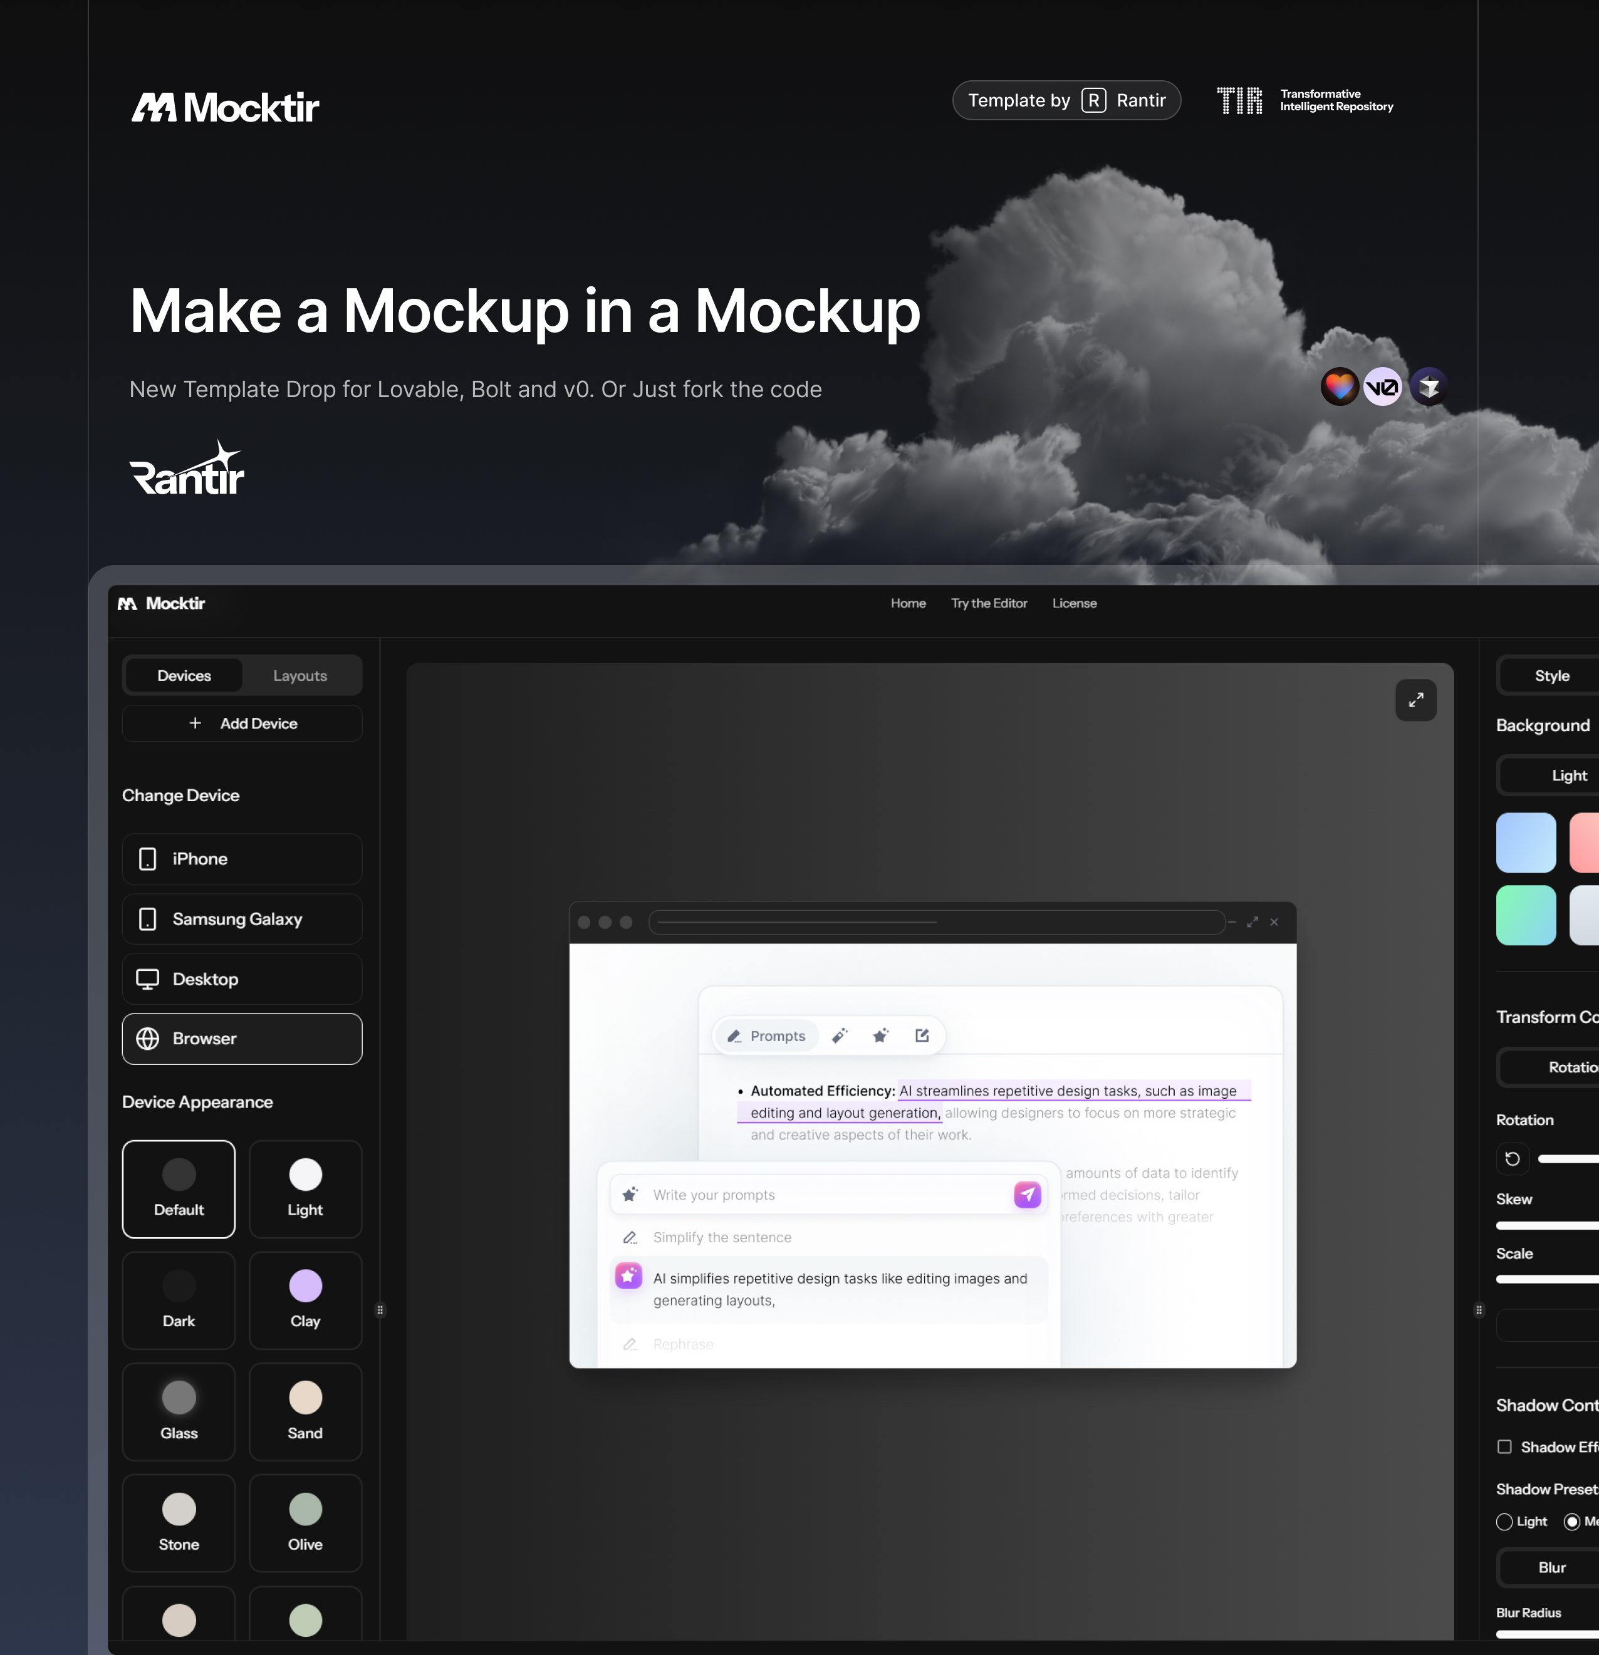Click the Lovable heart logo icon
This screenshot has width=1599, height=1655.
[1339, 387]
